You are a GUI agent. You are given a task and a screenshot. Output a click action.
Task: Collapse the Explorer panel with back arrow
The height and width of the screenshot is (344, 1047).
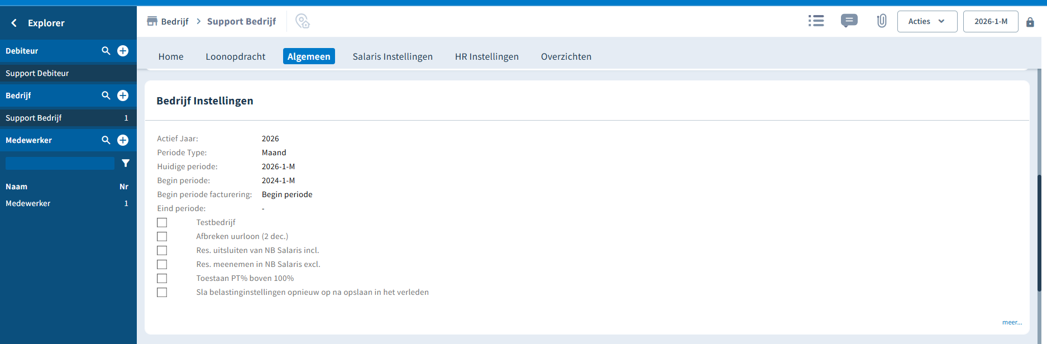14,23
